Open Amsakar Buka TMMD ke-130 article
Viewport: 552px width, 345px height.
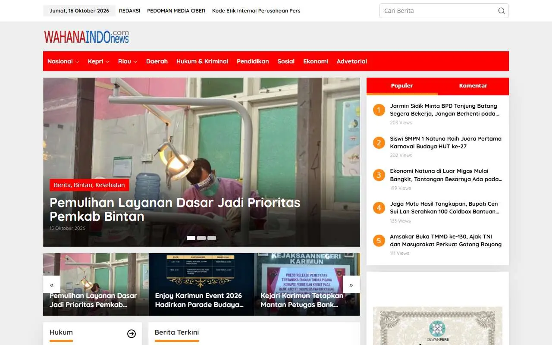pos(446,240)
